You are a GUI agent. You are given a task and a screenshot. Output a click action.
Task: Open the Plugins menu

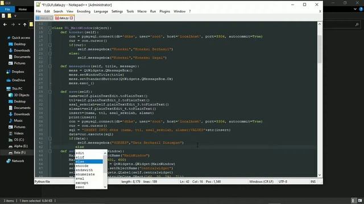164,11
